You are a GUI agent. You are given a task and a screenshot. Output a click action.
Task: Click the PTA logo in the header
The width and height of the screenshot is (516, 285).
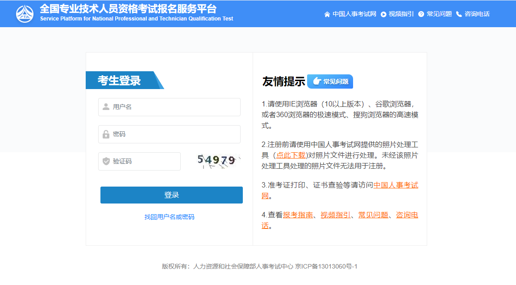pos(25,14)
